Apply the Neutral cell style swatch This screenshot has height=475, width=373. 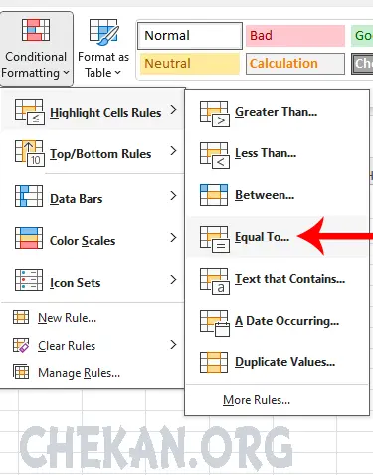[189, 64]
